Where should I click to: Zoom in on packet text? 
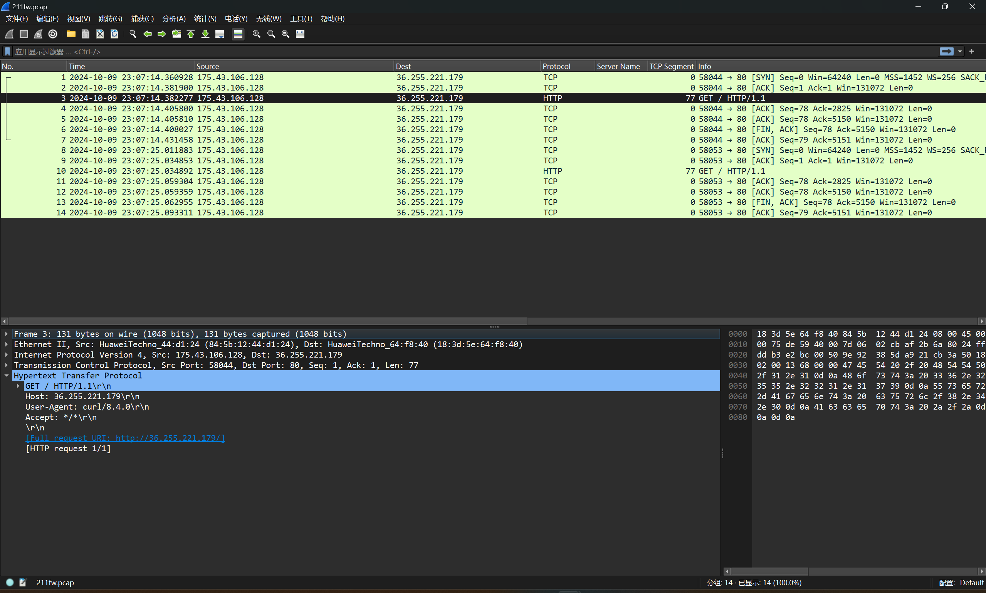tap(257, 34)
